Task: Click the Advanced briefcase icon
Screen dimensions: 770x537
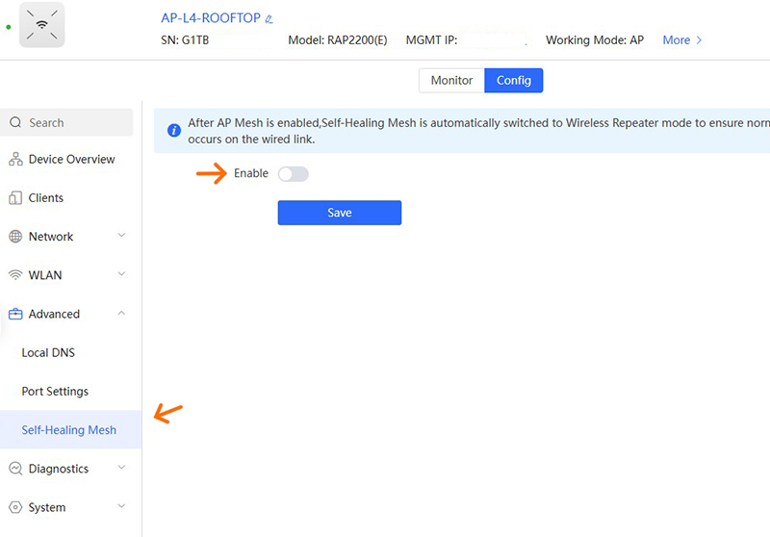Action: 15,314
